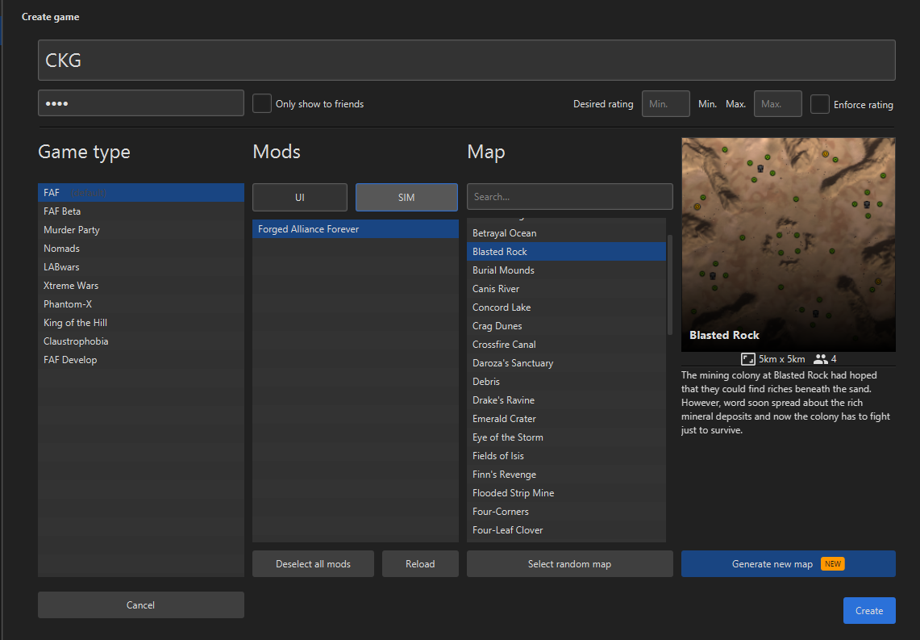Image resolution: width=920 pixels, height=640 pixels.
Task: Select Four-Corners map
Action: pyautogui.click(x=566, y=512)
